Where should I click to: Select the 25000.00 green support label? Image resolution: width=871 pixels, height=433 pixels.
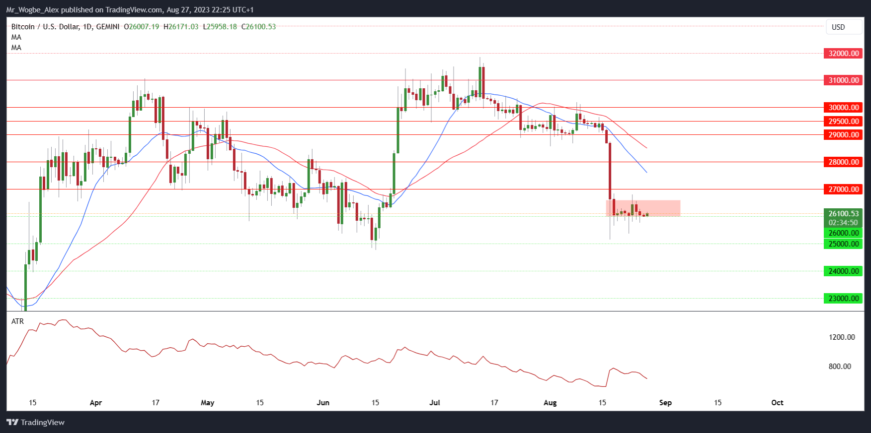pos(843,244)
